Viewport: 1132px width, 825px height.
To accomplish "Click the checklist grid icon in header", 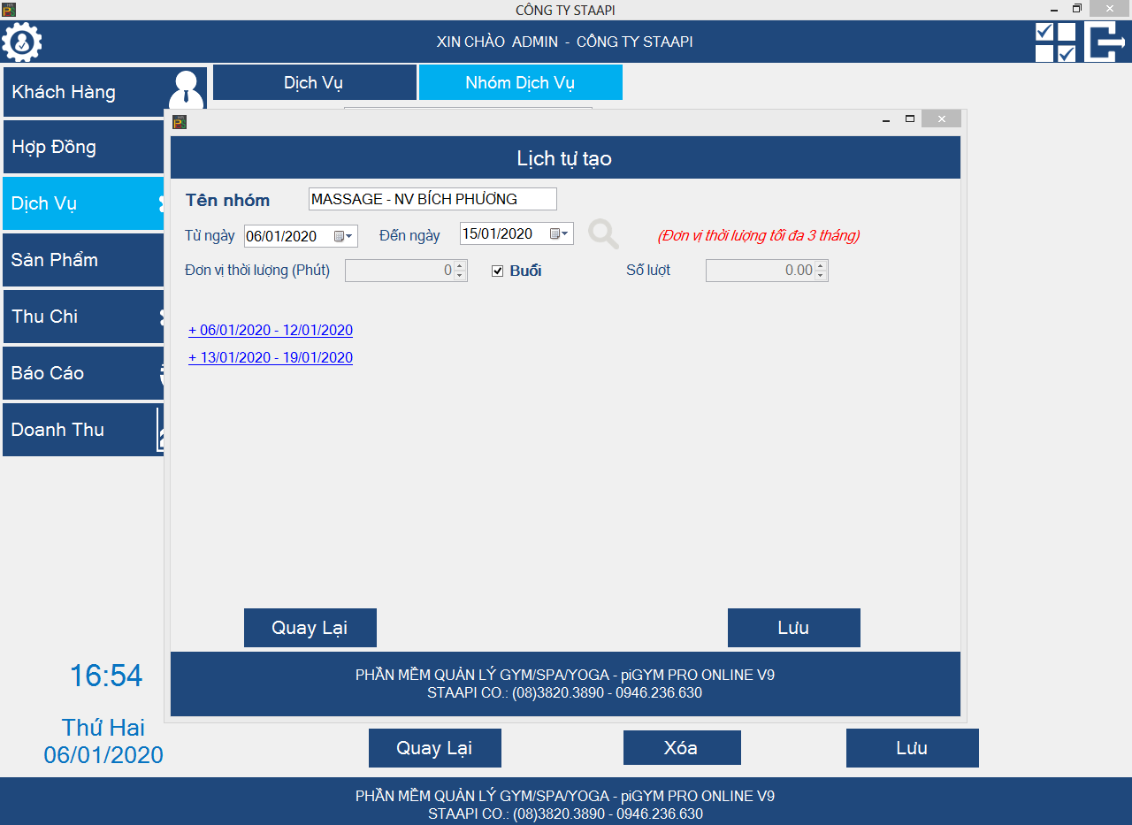I will (1055, 42).
